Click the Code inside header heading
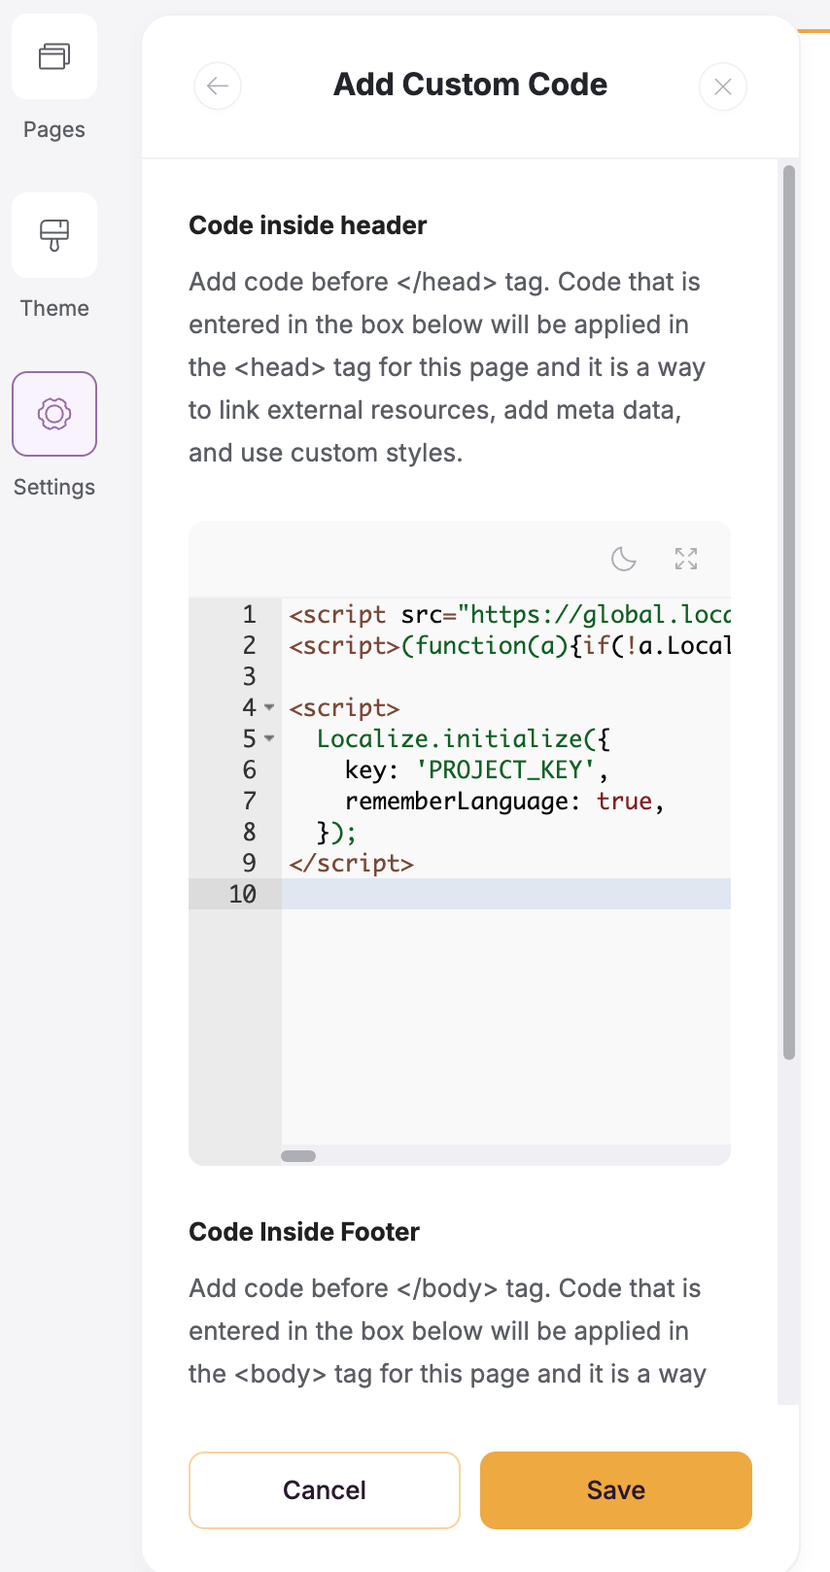Viewport: 830px width, 1572px height. pos(308,225)
